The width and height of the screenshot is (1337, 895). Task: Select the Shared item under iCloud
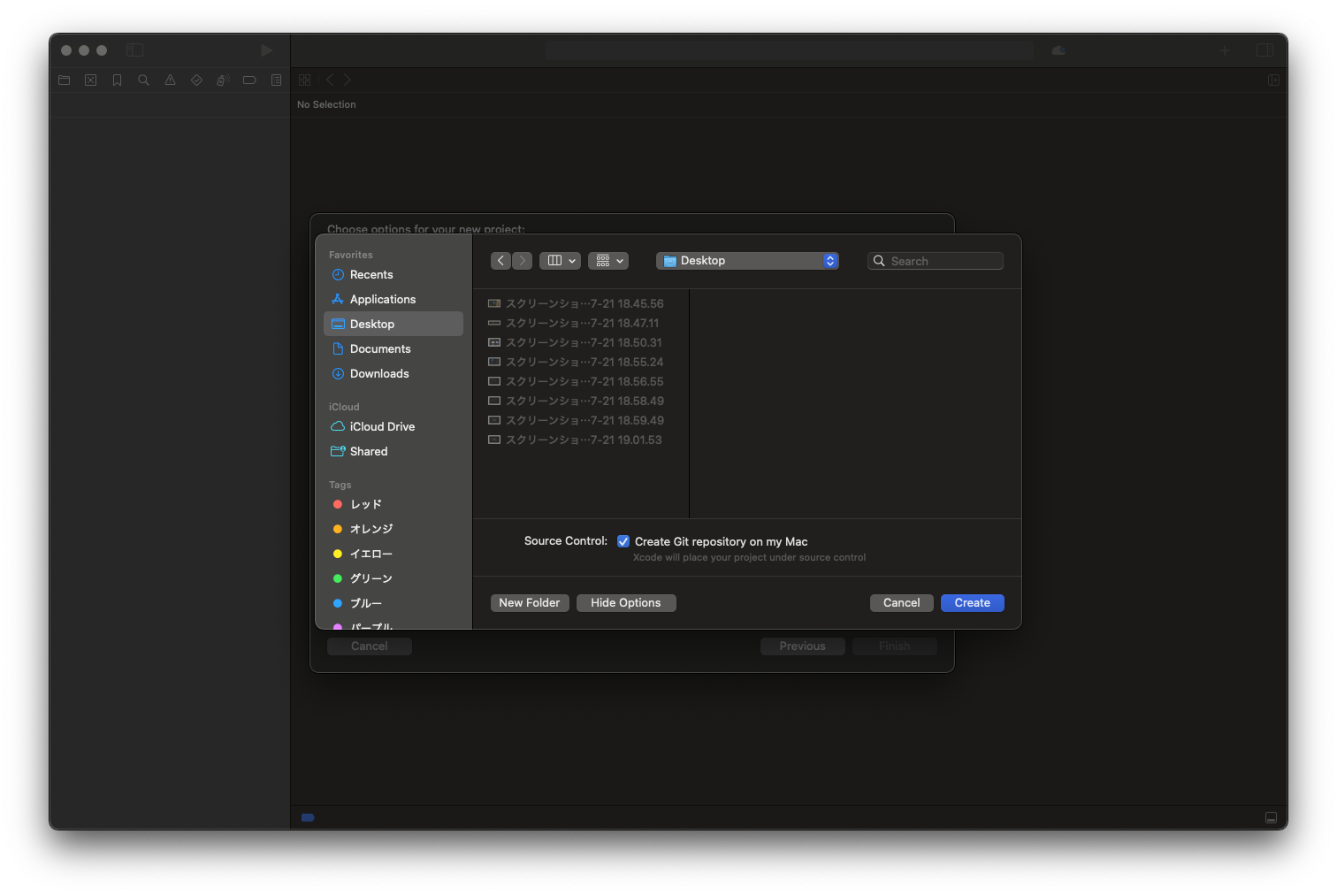367,451
